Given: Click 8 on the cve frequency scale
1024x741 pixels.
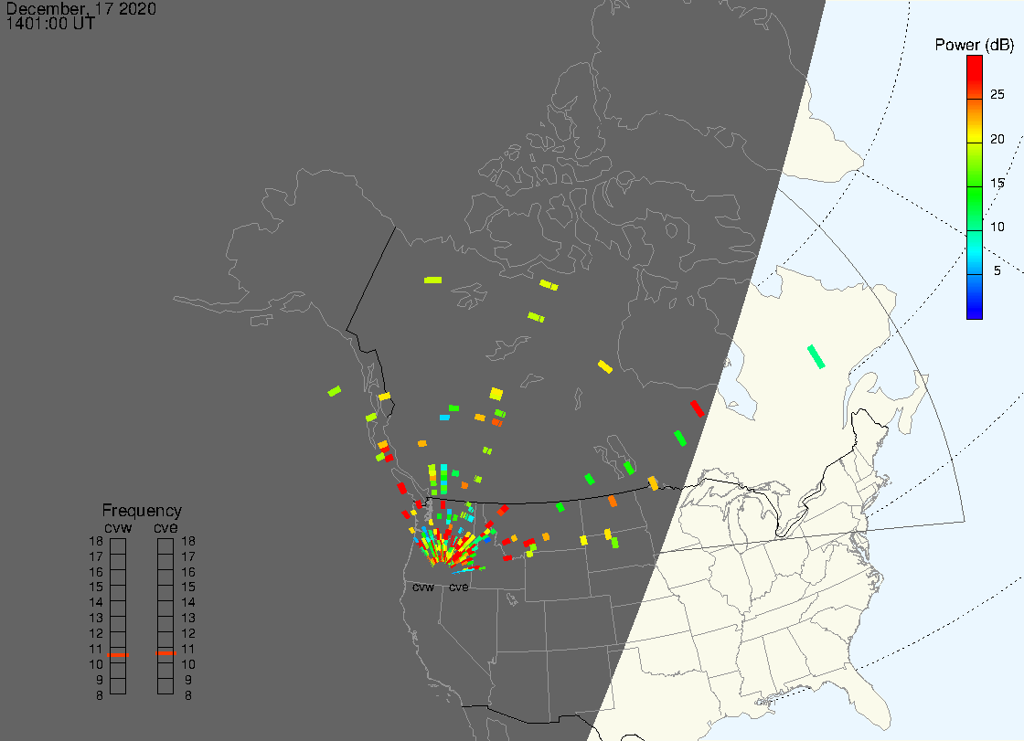Looking at the screenshot, I should 188,695.
